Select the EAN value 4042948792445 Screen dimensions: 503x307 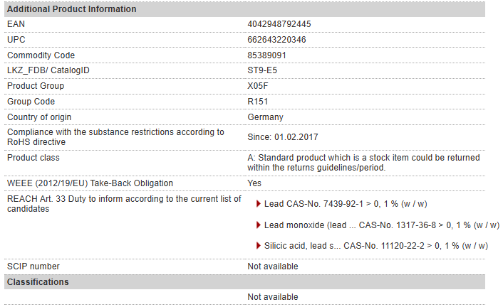click(279, 24)
